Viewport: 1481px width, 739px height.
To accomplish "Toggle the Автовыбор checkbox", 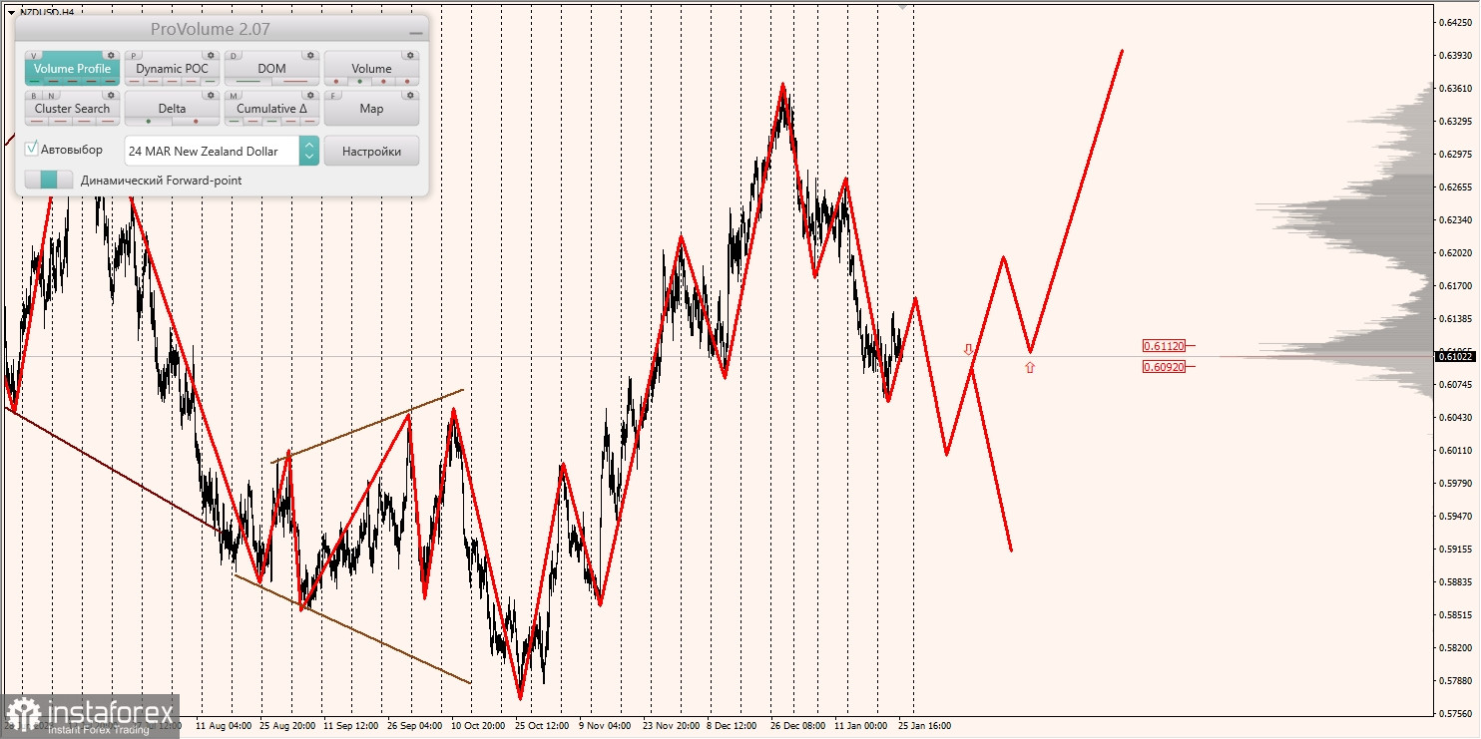I will tap(32, 149).
